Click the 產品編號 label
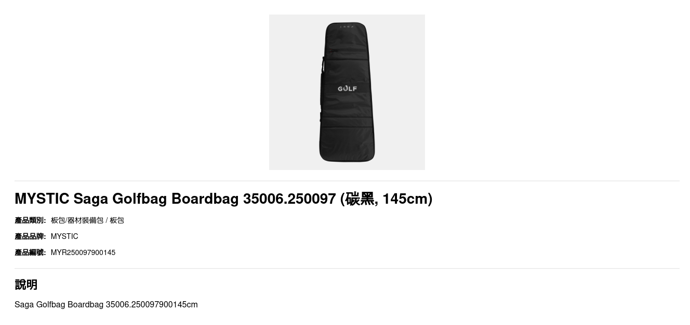The width and height of the screenshot is (690, 325). (30, 252)
